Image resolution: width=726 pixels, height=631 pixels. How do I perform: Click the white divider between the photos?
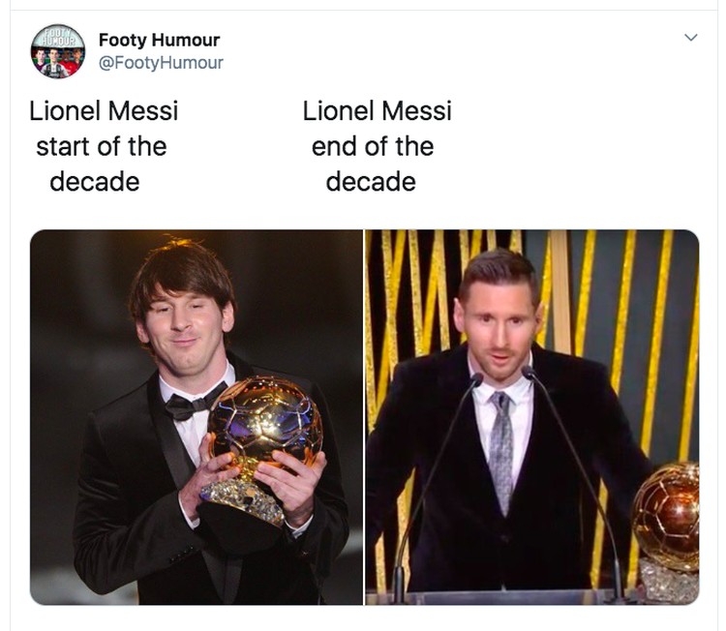(x=364, y=417)
